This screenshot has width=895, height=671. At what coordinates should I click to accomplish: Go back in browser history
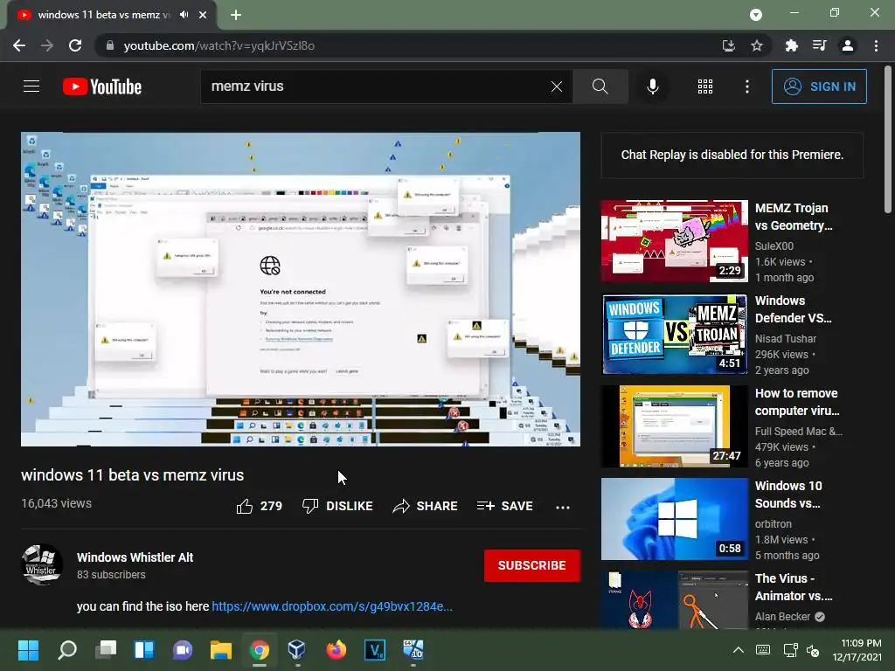coord(19,45)
